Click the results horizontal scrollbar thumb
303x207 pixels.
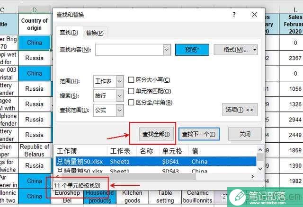tap(128, 177)
